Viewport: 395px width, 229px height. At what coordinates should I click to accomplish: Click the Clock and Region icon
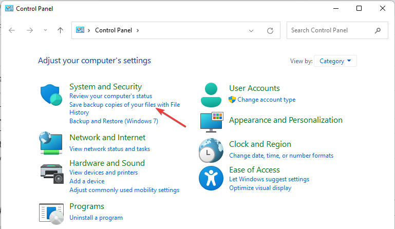pyautogui.click(x=210, y=149)
